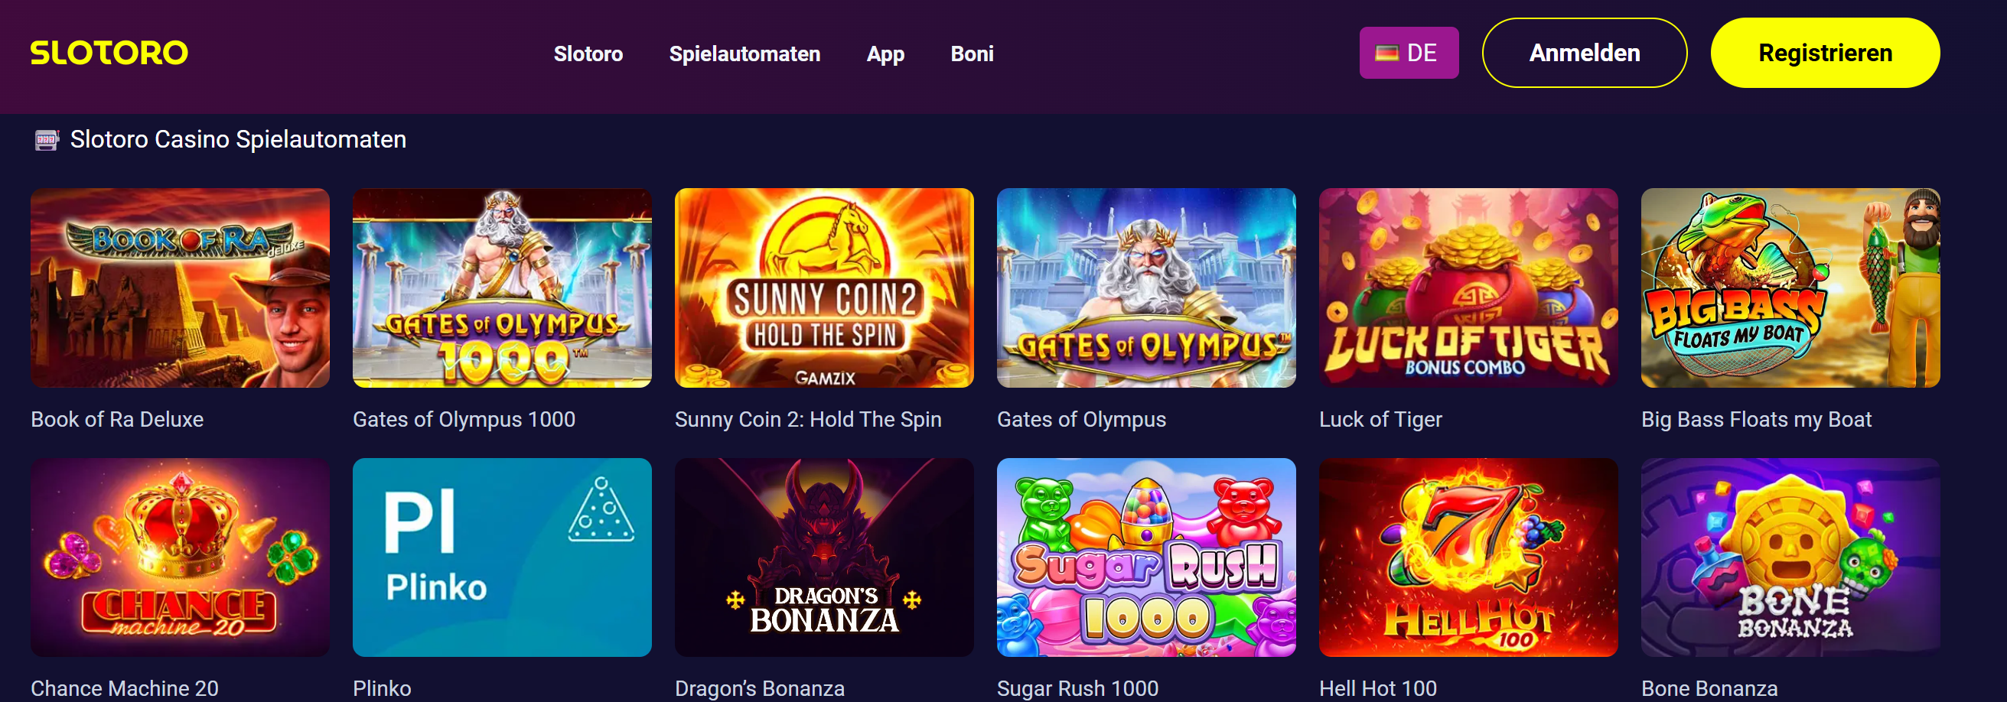Open the App navigation link
The image size is (2007, 702).
(885, 54)
